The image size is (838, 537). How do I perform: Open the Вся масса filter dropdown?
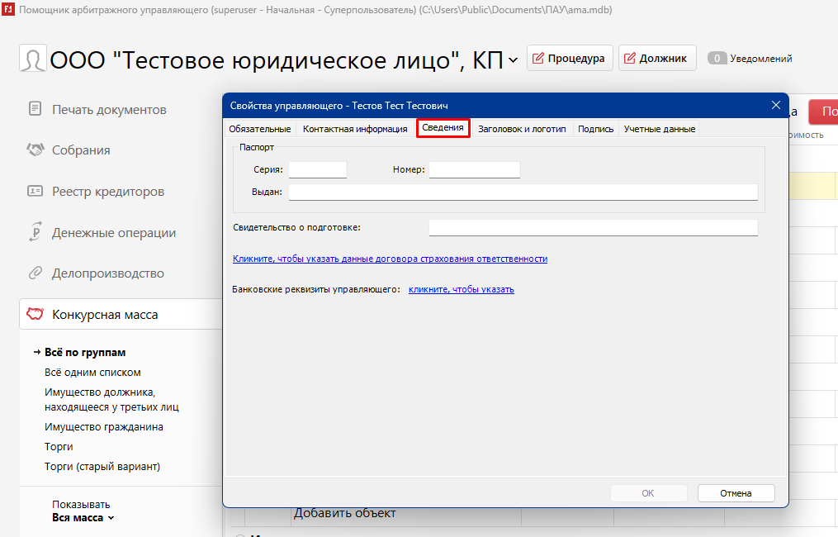83,518
